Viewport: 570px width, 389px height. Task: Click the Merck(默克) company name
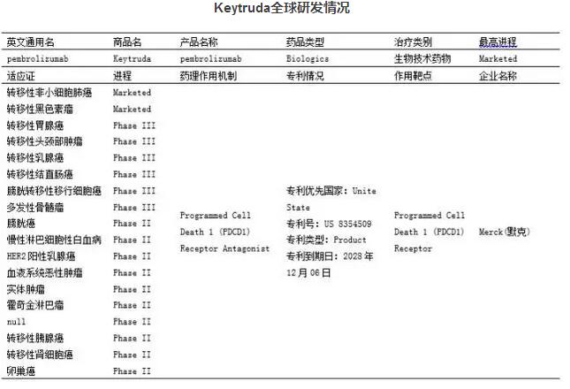coord(504,232)
